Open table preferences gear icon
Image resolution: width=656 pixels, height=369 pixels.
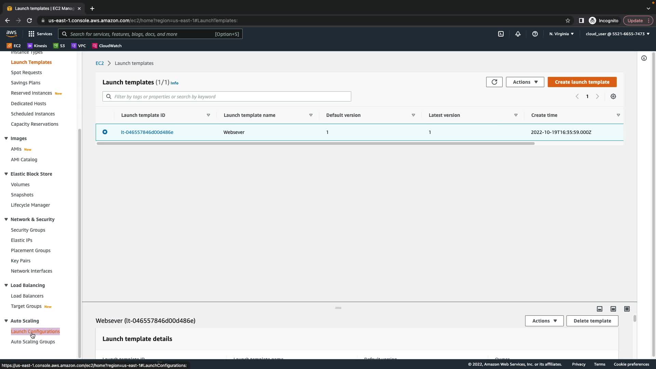pos(613,97)
